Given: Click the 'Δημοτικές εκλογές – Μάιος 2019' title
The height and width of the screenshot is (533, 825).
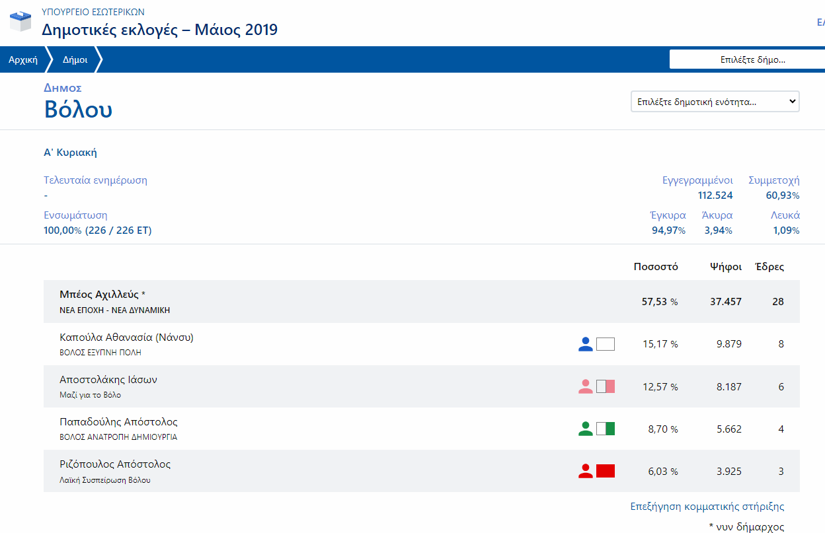Looking at the screenshot, I should click(x=159, y=30).
